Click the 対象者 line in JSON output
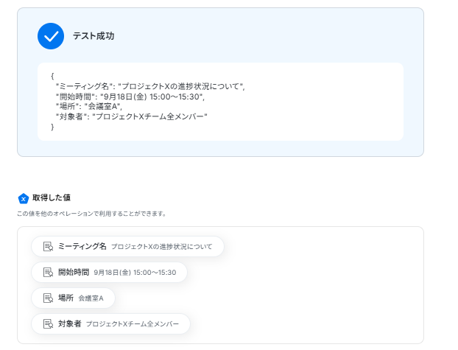 (132, 116)
